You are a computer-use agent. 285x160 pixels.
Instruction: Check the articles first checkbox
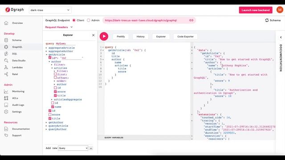pos(55,74)
